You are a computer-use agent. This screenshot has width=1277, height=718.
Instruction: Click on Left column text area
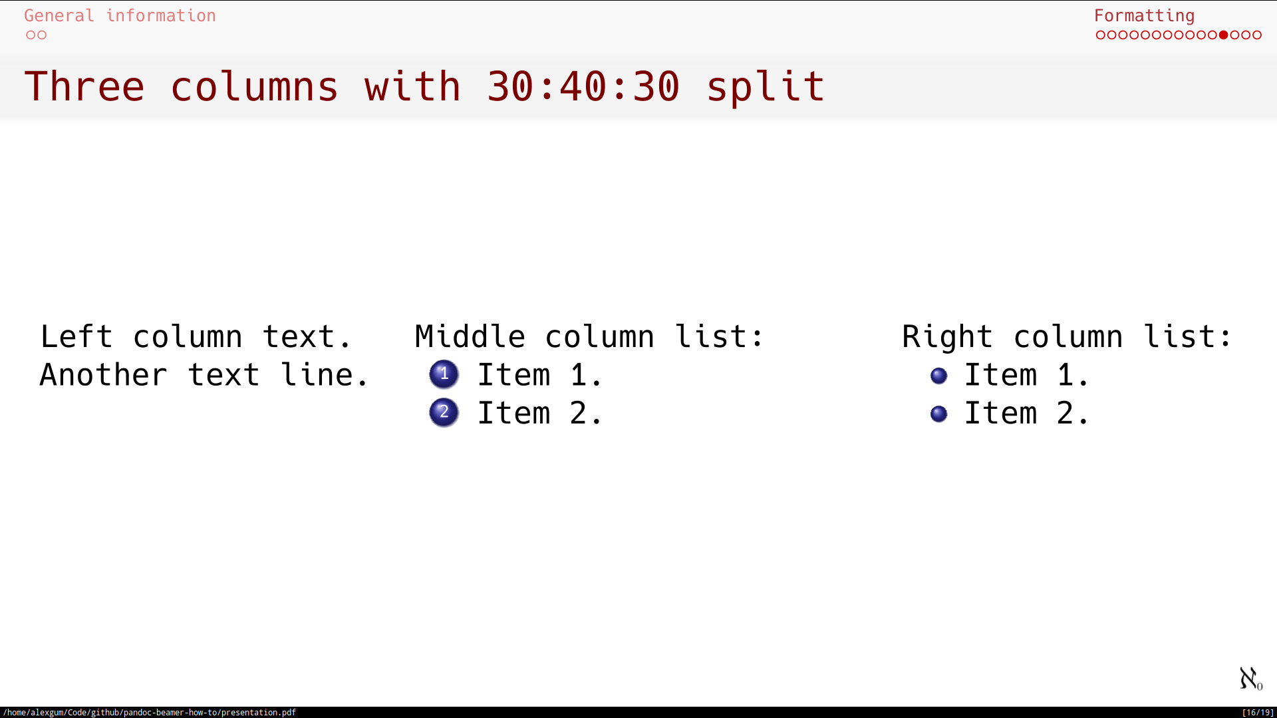pyautogui.click(x=204, y=355)
